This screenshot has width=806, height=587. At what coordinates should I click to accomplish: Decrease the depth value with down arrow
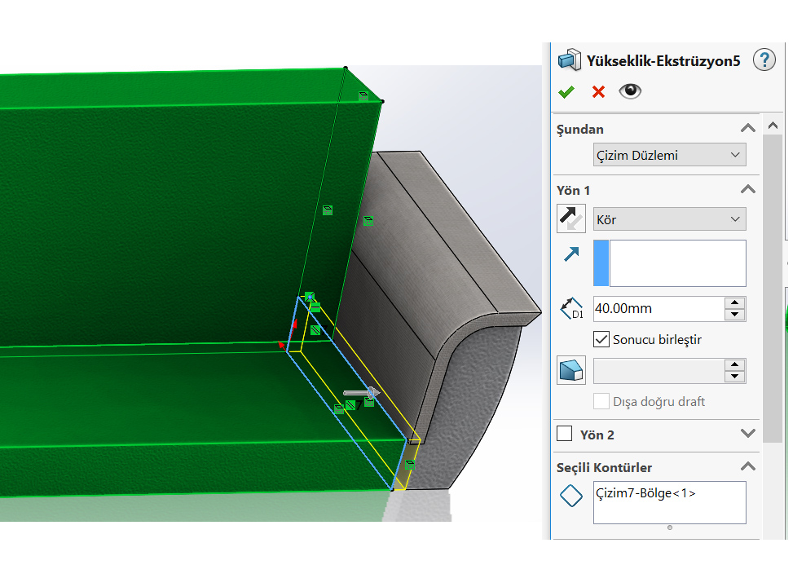735,315
